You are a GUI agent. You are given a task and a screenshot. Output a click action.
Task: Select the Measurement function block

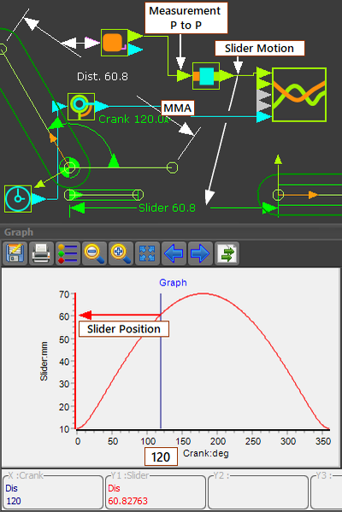point(114,43)
